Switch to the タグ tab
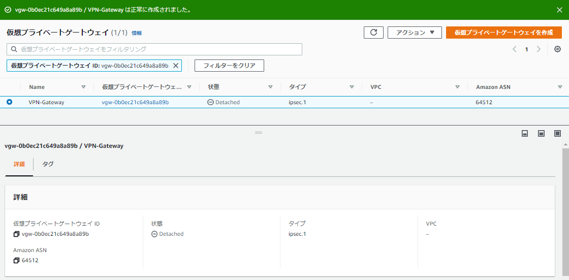The height and width of the screenshot is (280, 569). tap(48, 164)
